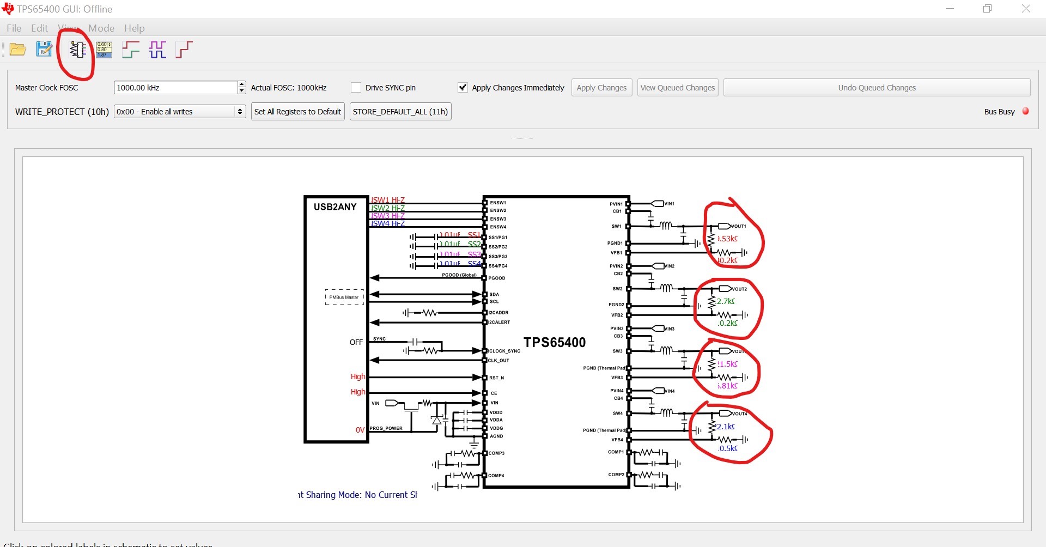The height and width of the screenshot is (547, 1046).
Task: Click the red-green step sequencing icon
Action: [x=131, y=50]
